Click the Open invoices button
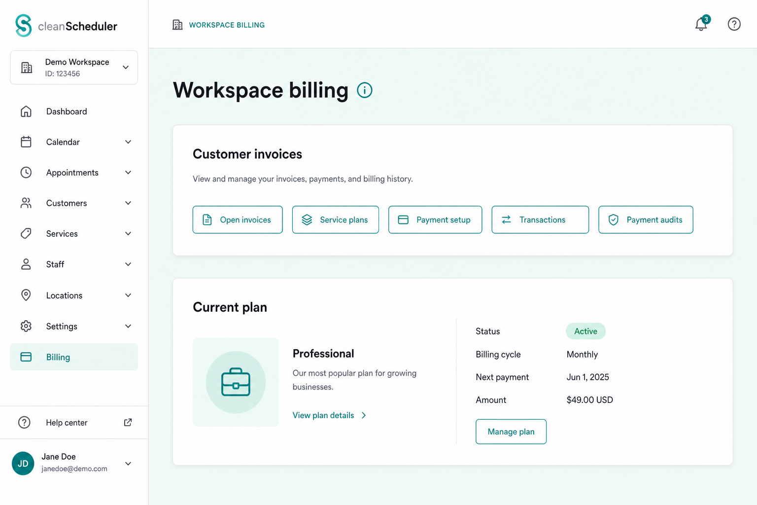Viewport: 757px width, 505px height. pyautogui.click(x=238, y=219)
